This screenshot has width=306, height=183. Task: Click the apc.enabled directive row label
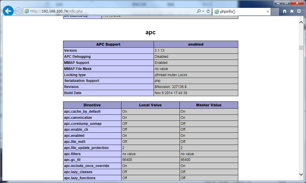[74, 136]
